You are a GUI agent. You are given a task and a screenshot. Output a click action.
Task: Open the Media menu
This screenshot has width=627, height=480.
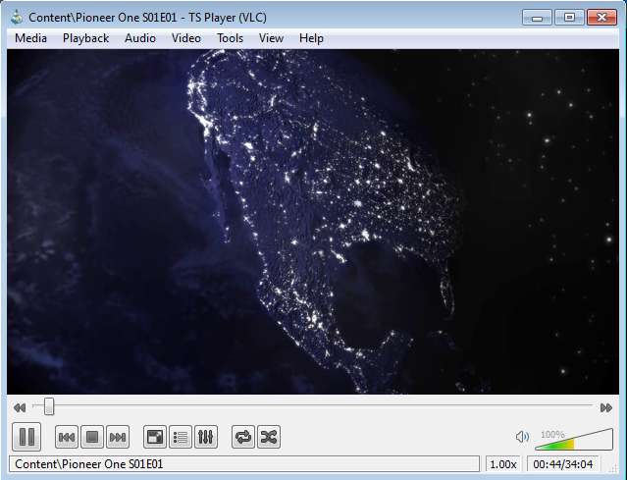click(x=30, y=38)
